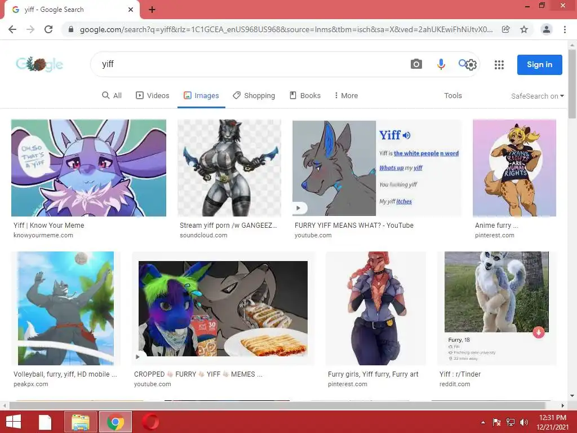The height and width of the screenshot is (433, 577).
Task: Click the network tray icon
Action: click(511, 422)
